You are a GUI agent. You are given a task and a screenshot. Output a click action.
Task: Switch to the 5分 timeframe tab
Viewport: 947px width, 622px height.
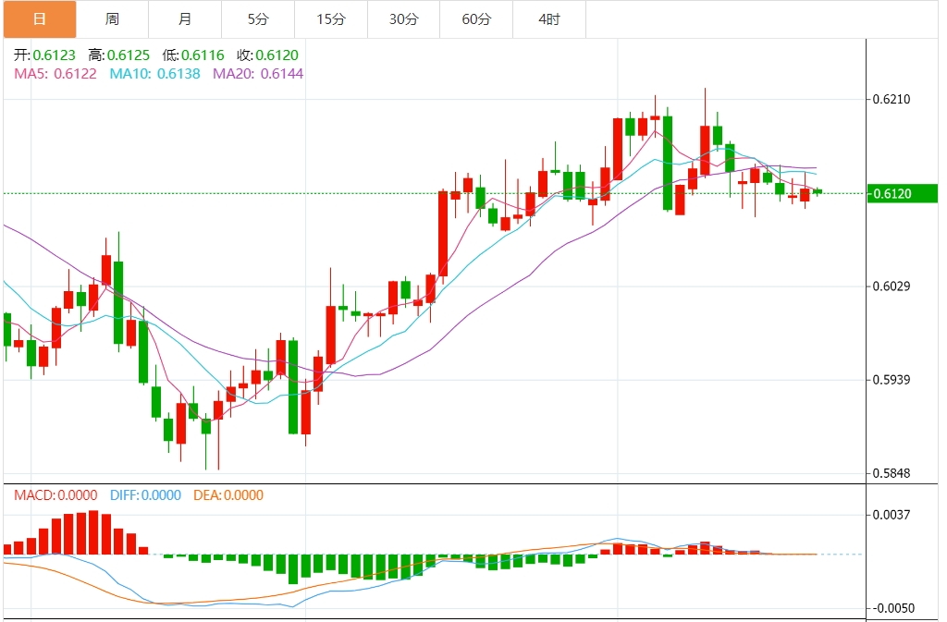tap(257, 18)
